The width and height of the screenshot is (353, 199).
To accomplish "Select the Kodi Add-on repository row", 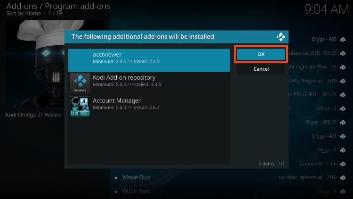I will pos(149,83).
